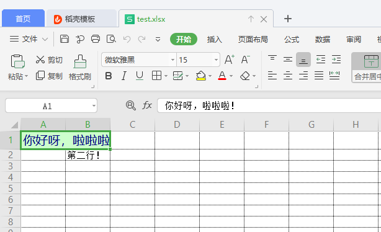Click the Format Painter (格式刷) icon
Image resolution: width=381 pixels, height=232 pixels.
(x=80, y=61)
